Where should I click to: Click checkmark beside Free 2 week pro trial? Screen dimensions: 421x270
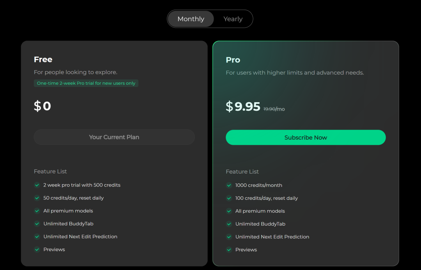click(x=37, y=185)
